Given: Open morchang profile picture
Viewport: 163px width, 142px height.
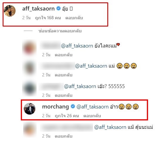Looking at the screenshot, I should click(30, 109).
